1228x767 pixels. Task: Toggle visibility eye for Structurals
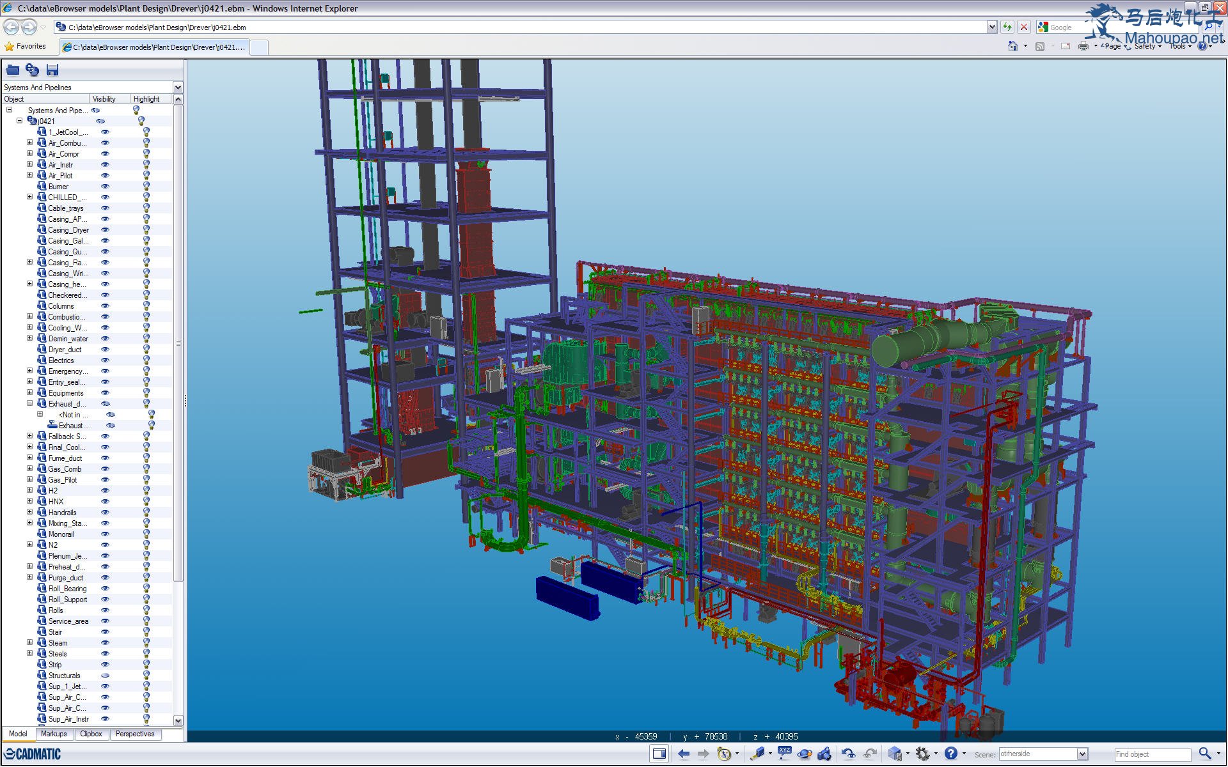106,676
